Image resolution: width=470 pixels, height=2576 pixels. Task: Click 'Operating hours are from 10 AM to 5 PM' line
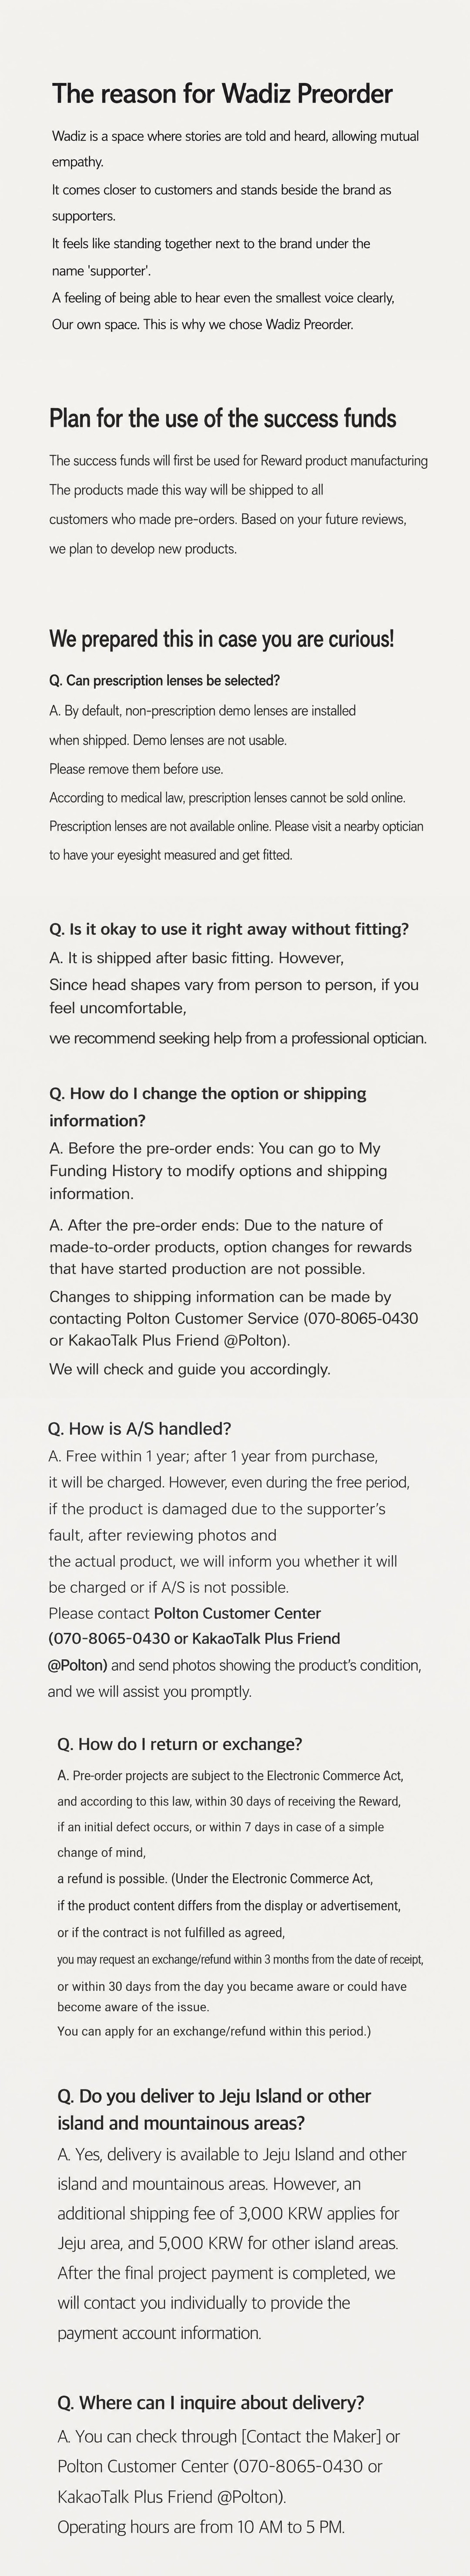[201, 2527]
